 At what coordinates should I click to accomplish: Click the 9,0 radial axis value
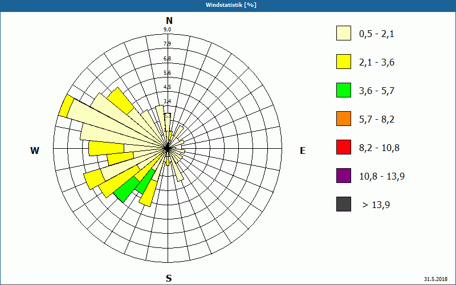pos(167,30)
